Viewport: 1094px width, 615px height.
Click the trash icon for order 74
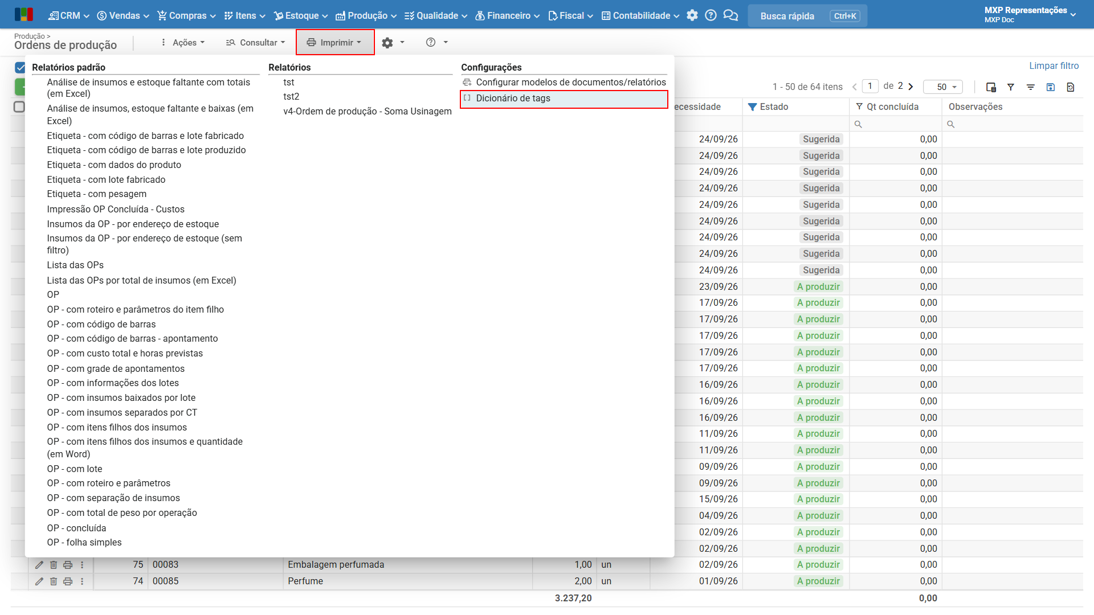[54, 581]
